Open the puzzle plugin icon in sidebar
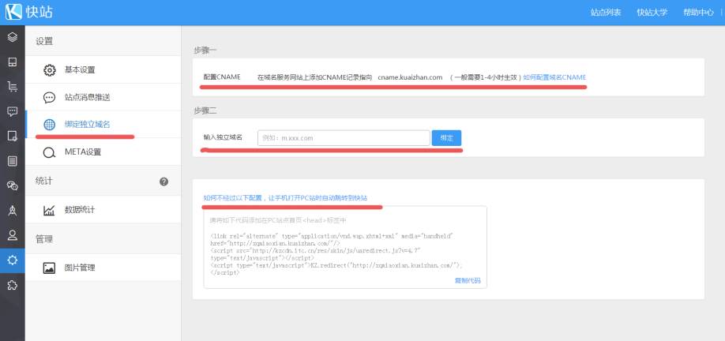The height and width of the screenshot is (341, 725). [13, 285]
